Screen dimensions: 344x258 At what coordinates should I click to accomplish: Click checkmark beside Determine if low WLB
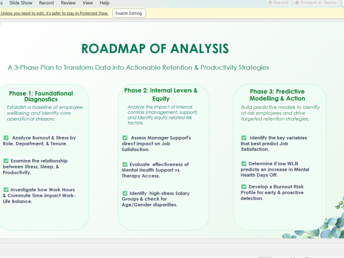coord(244,164)
